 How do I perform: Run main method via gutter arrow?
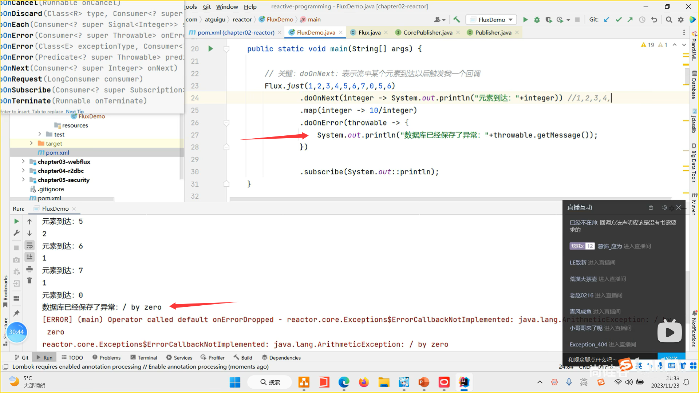[210, 49]
